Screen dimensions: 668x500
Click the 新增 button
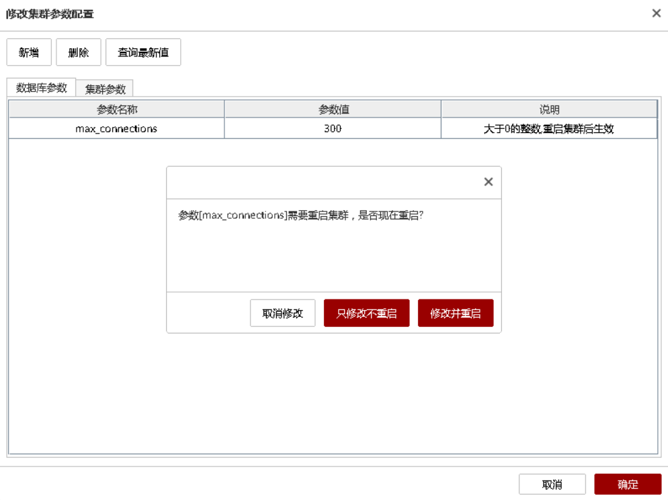(x=29, y=52)
